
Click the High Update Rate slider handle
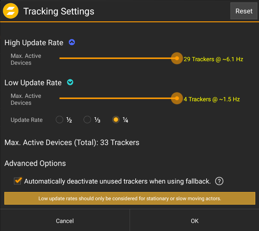[x=177, y=58]
